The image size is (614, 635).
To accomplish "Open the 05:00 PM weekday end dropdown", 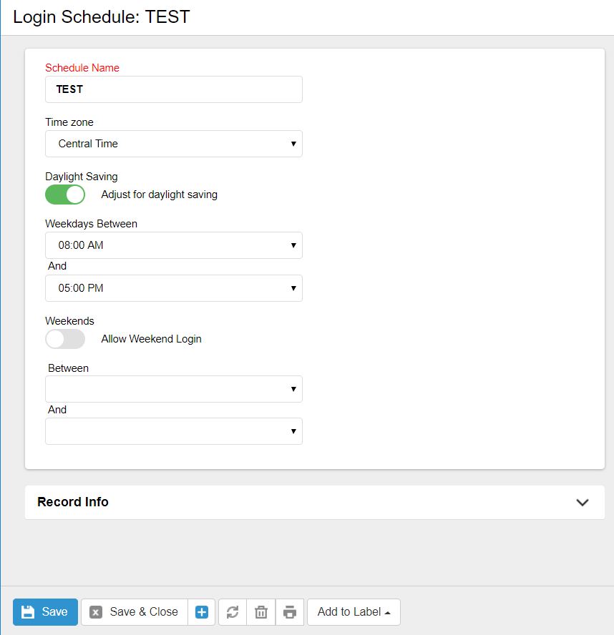I will coord(174,288).
